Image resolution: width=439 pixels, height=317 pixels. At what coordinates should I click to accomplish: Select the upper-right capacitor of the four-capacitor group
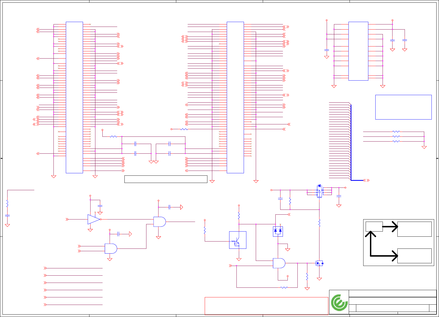tap(170, 144)
